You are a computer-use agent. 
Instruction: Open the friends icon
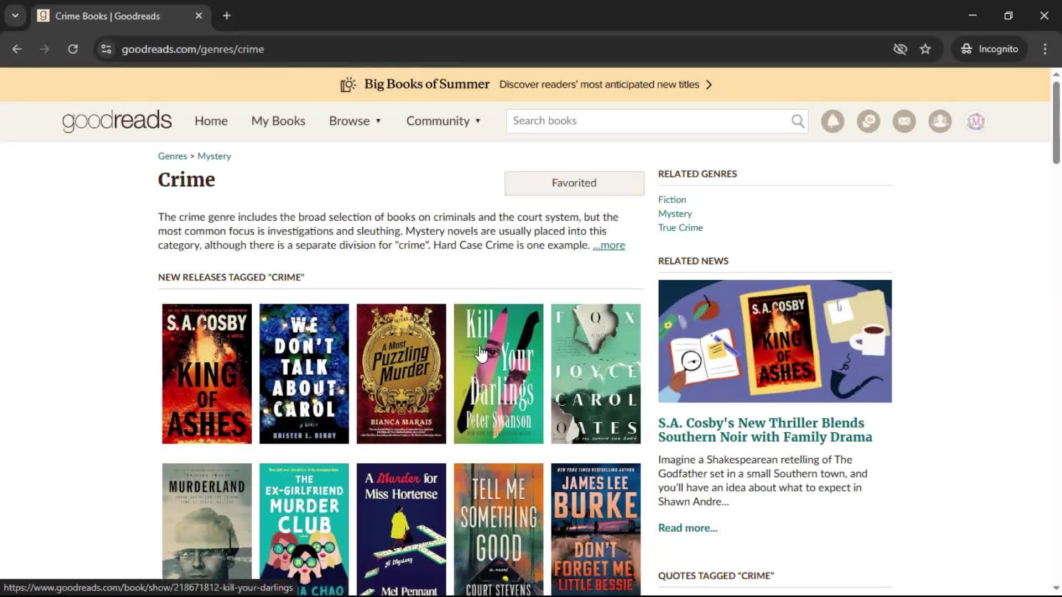(940, 121)
